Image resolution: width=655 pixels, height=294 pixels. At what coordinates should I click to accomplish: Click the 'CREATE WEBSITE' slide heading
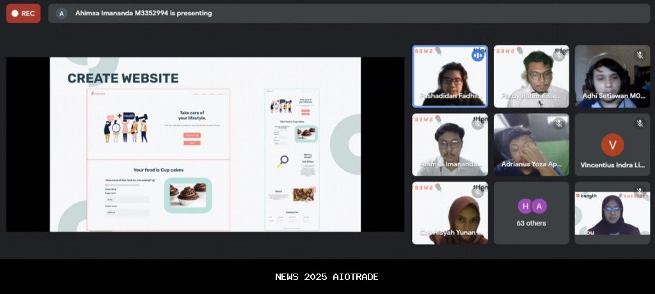123,79
